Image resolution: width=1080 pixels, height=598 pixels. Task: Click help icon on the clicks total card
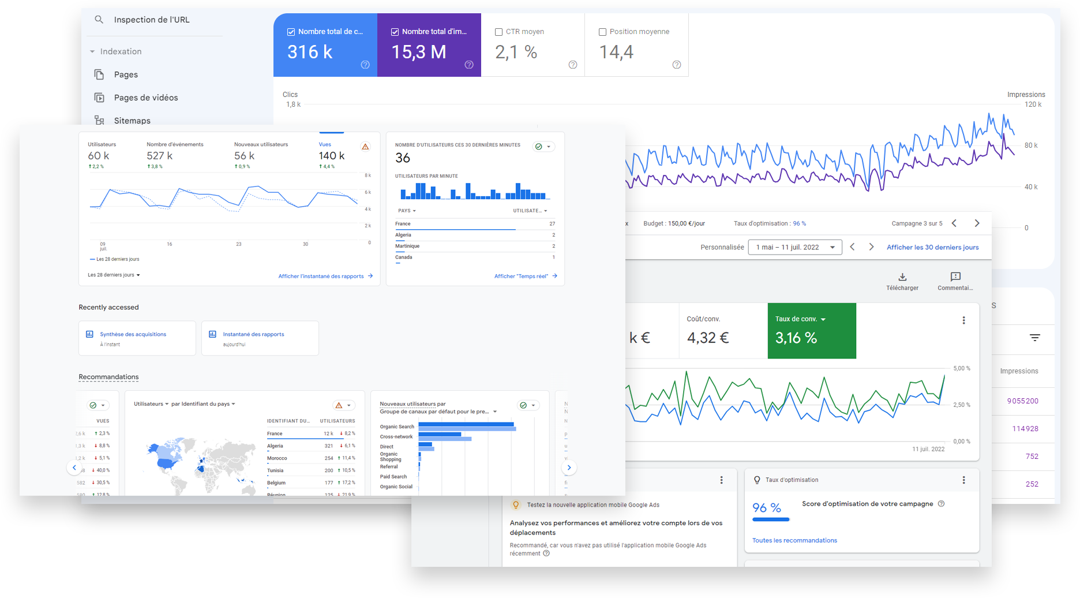pyautogui.click(x=365, y=65)
